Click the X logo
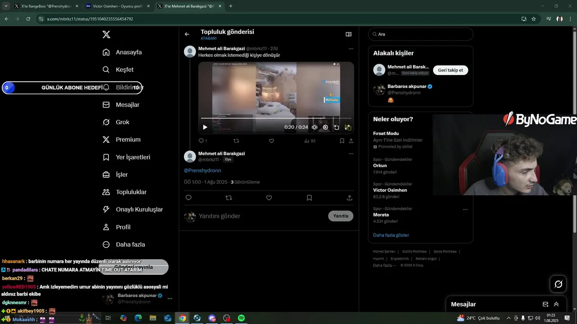This screenshot has width=577, height=324. click(106, 35)
